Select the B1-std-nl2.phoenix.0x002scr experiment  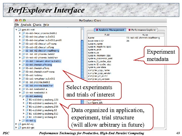click(42, 58)
